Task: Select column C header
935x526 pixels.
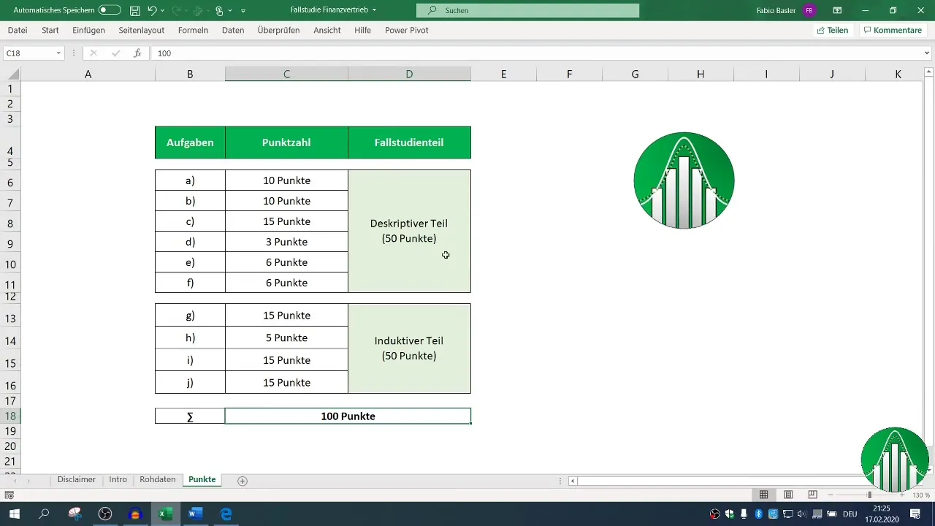Action: pyautogui.click(x=286, y=74)
